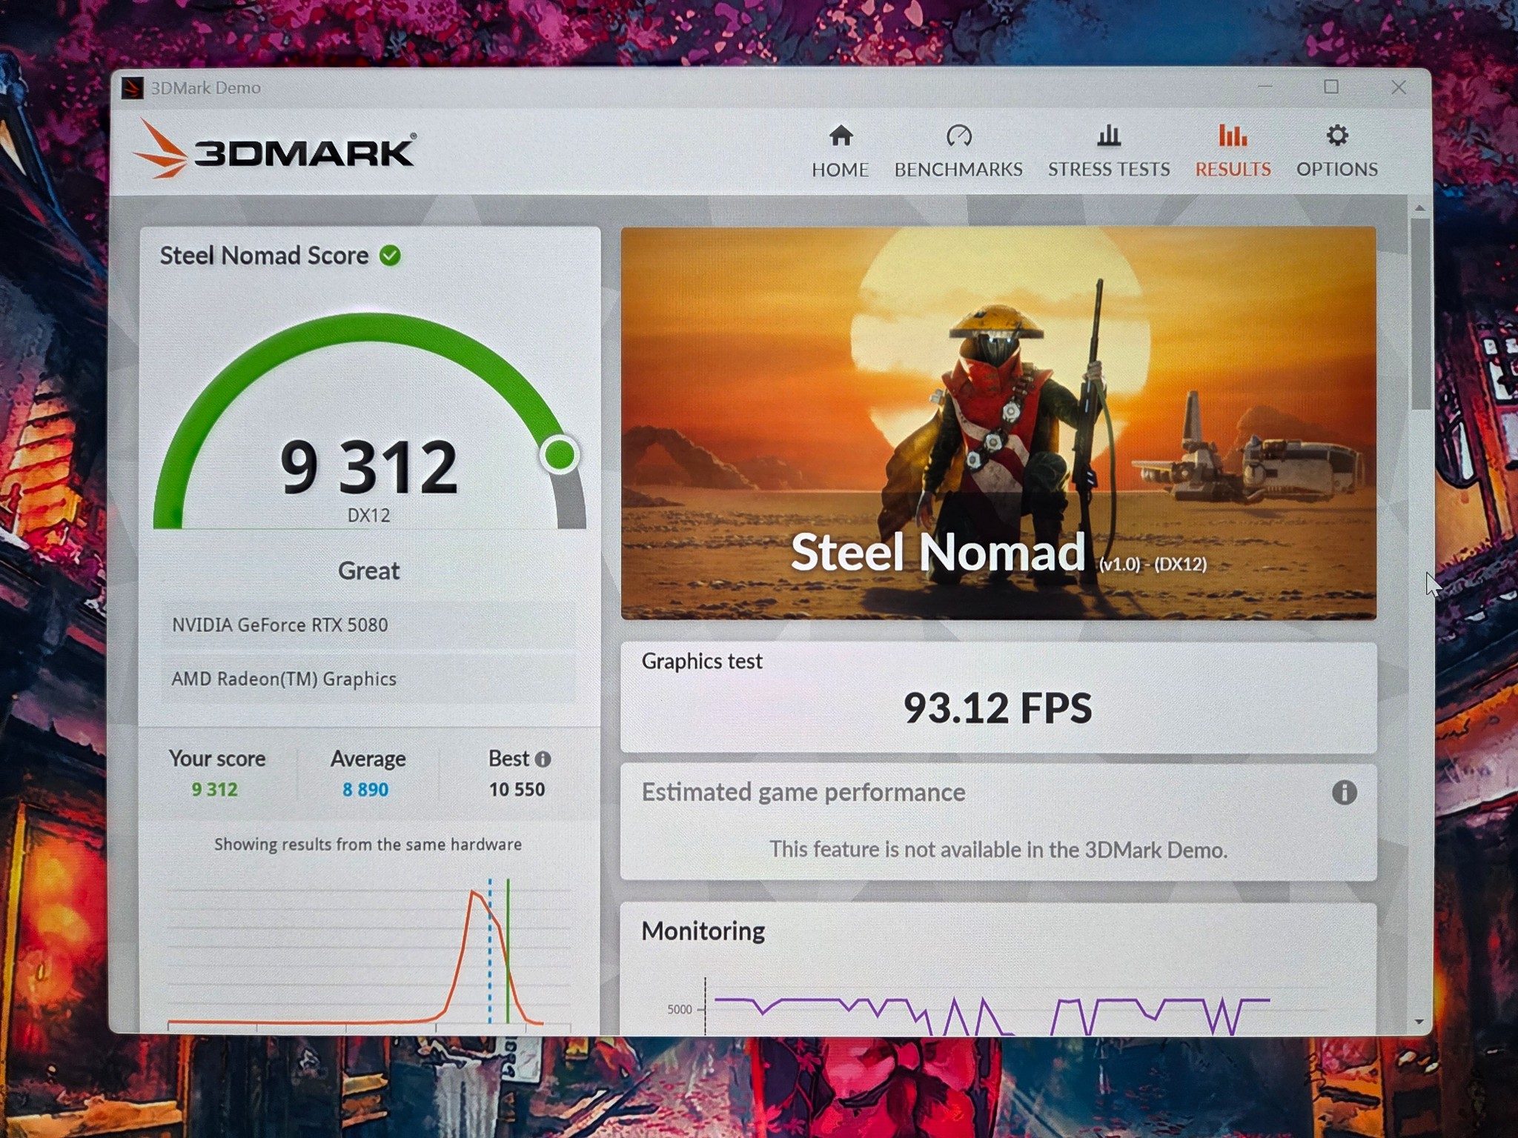Click the Monitoring section heading
The width and height of the screenshot is (1518, 1138).
703,931
